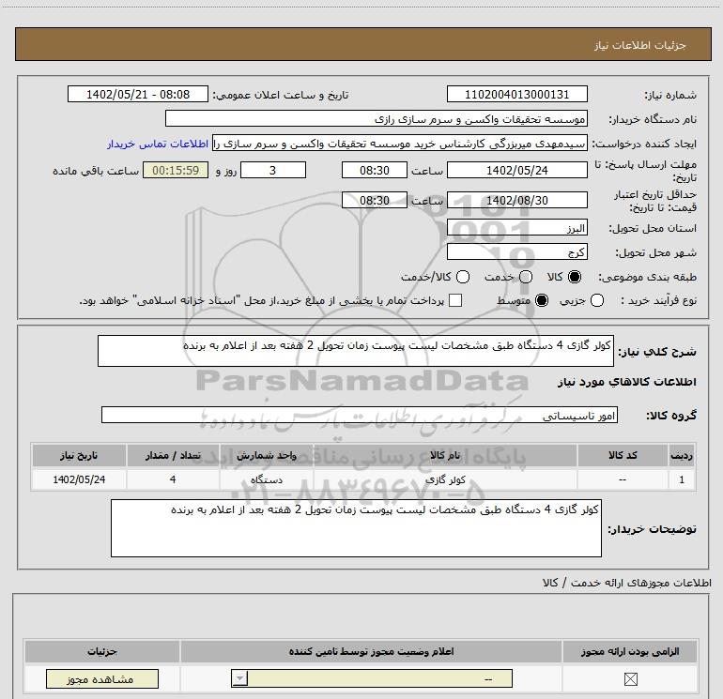This screenshot has height=699, width=723.
Task: Click the اطلاعات کالاهای مورد نیاز heading
Action: pos(626,382)
